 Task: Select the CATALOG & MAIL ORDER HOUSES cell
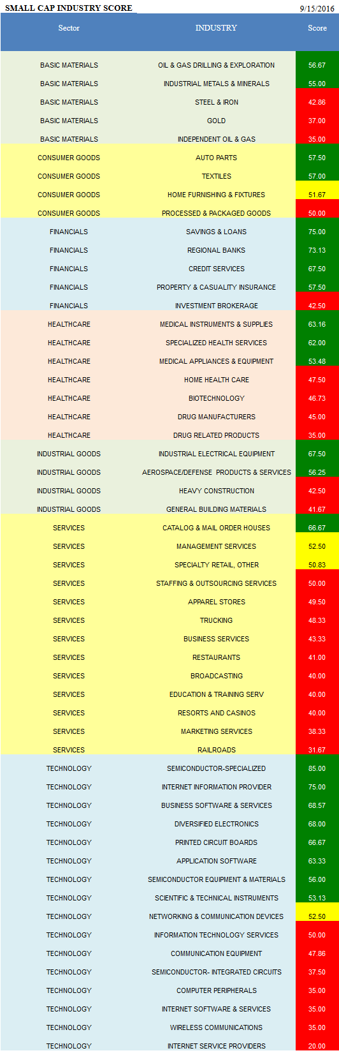point(216,528)
